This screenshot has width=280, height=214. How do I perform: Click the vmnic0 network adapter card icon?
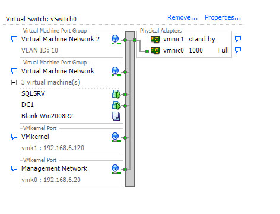click(x=155, y=50)
